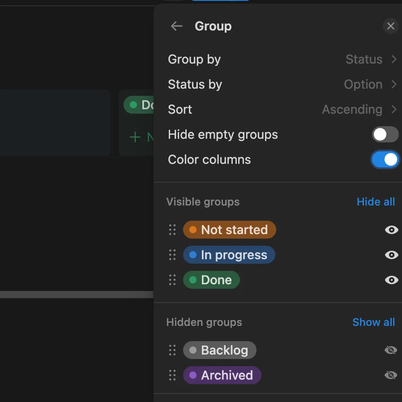Show the Archived group via crossed eye icon
402x402 pixels.
coord(391,375)
